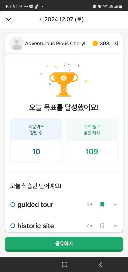The height and width of the screenshot is (272, 128).
Task: Open the 퀴즈 풀고 받은 캐시 card
Action: tap(92, 141)
